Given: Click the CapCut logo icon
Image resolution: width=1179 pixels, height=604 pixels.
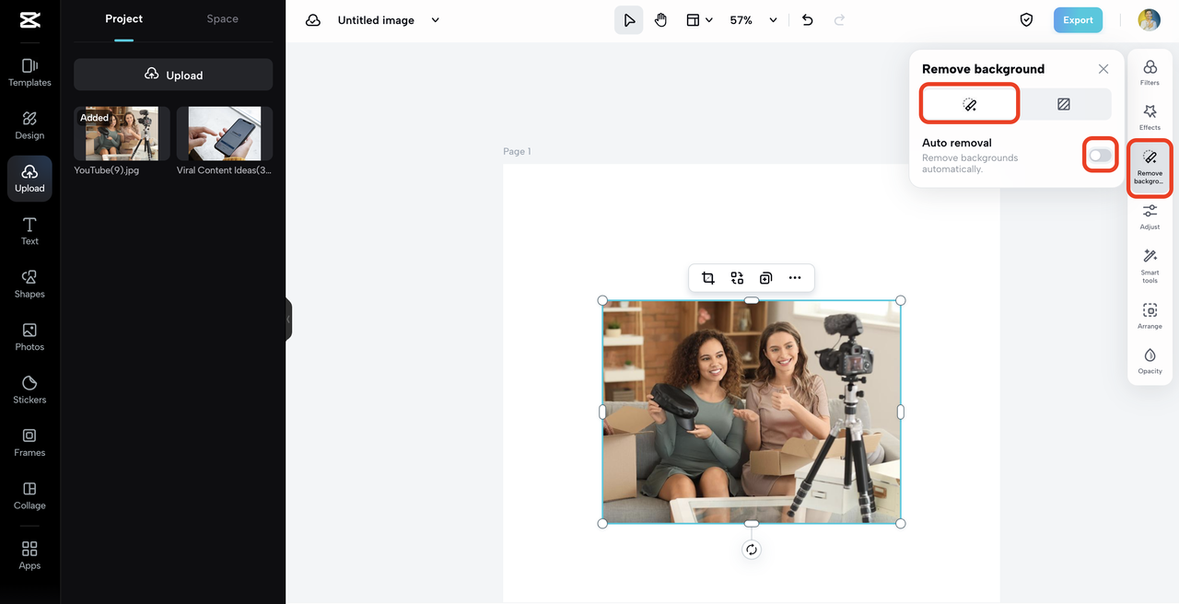Looking at the screenshot, I should coord(29,20).
